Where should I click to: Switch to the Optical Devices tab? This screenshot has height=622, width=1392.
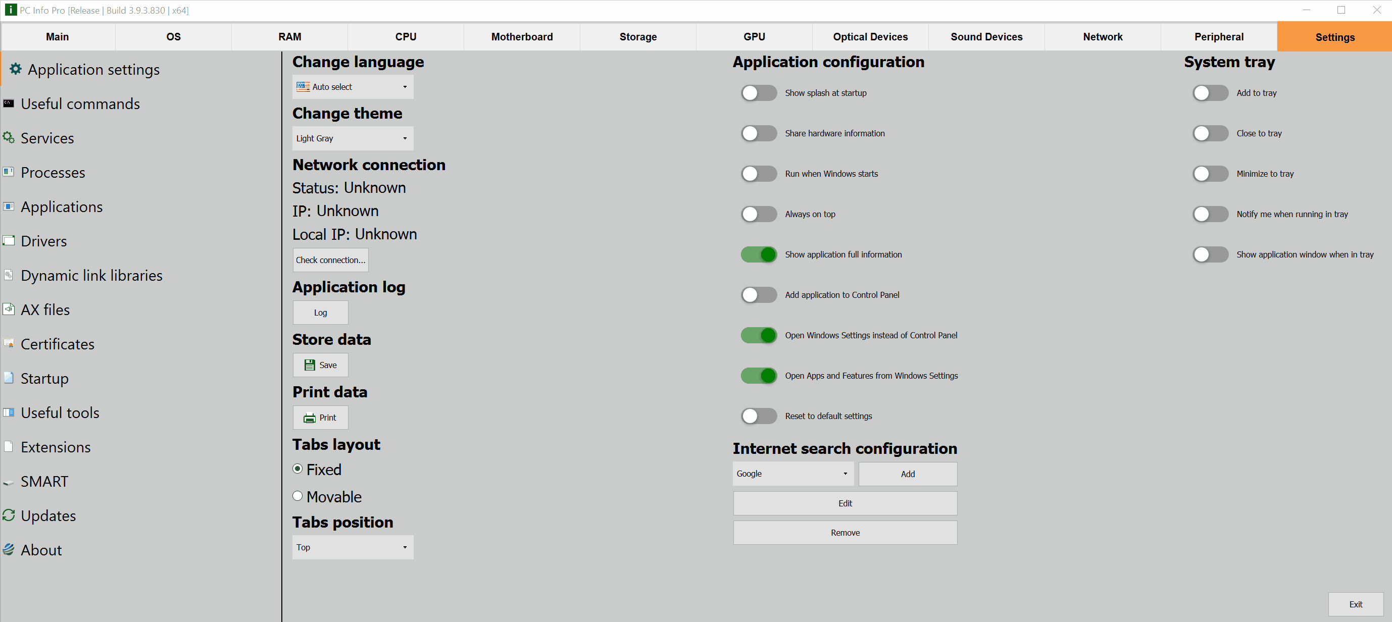871,37
